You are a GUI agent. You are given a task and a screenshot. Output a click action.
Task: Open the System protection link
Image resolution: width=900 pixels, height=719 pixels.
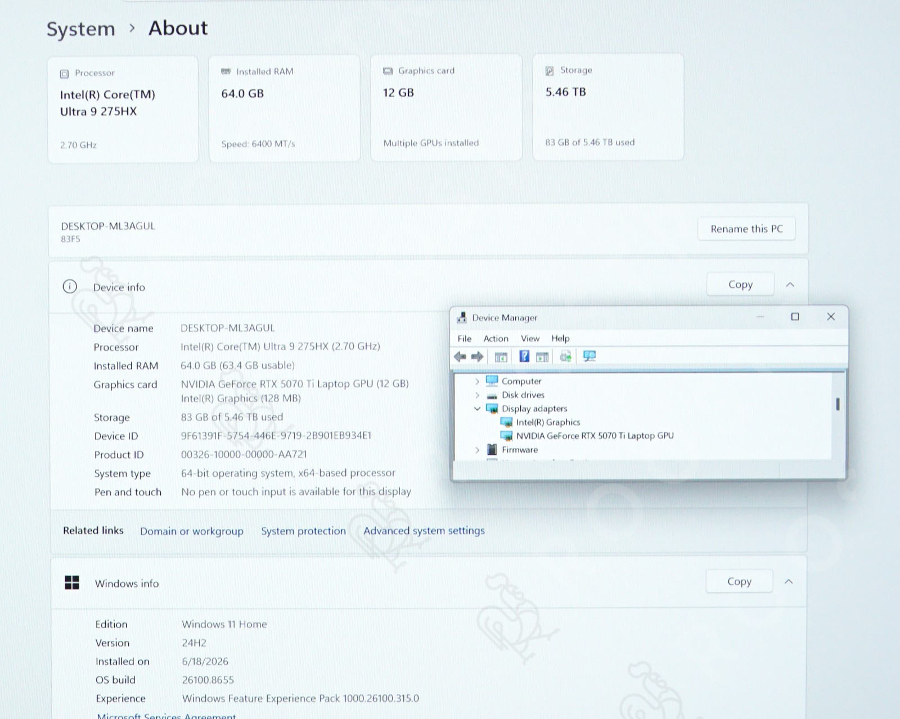(x=303, y=531)
